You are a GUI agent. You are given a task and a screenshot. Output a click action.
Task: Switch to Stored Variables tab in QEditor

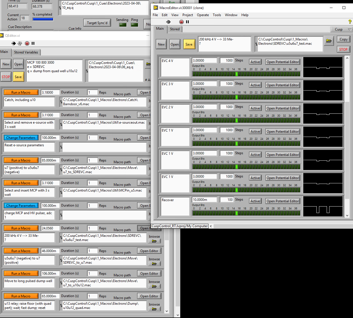coord(26,52)
